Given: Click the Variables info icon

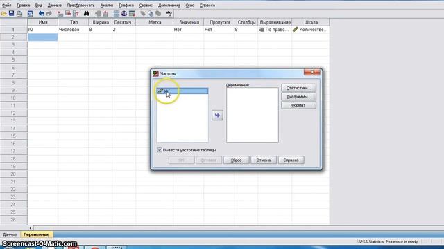Looking at the screenshot, I should pos(76,14).
